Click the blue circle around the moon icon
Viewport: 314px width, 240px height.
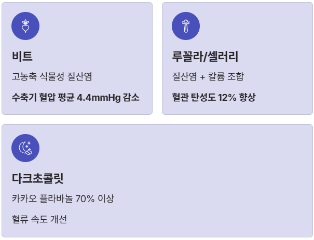tap(25, 148)
